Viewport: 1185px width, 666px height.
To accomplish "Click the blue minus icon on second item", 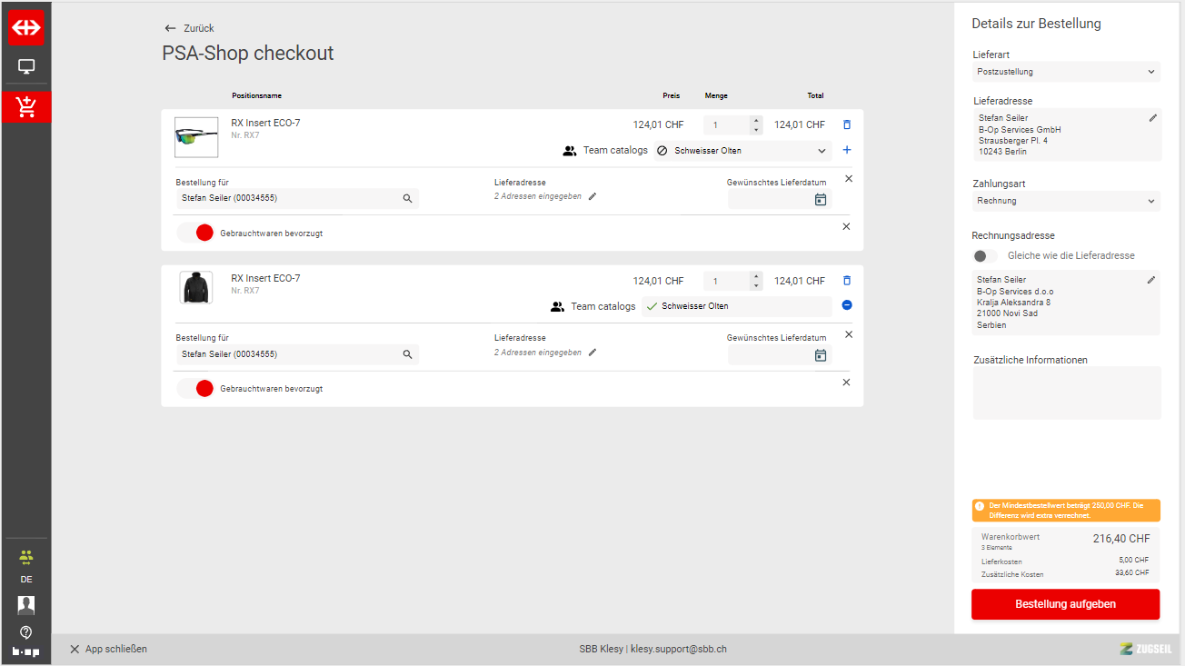I will [x=847, y=305].
